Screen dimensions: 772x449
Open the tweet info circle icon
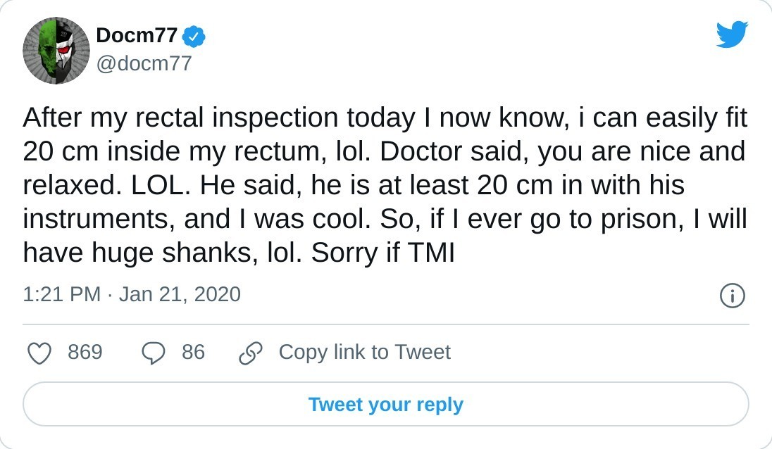tap(733, 296)
